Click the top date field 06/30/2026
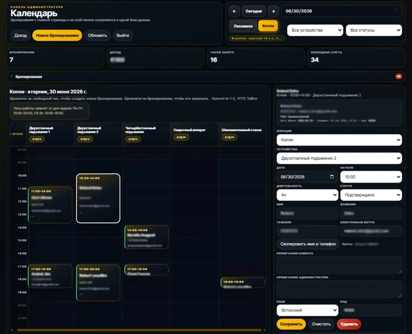Screen dimensions: 412x334 click(x=342, y=11)
